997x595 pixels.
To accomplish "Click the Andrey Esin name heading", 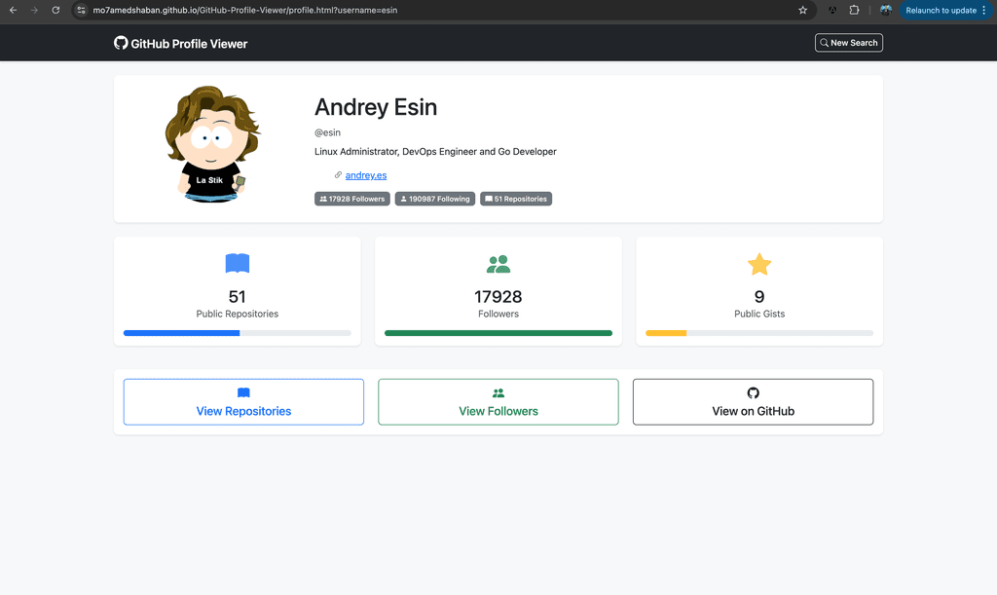I will [x=376, y=107].
